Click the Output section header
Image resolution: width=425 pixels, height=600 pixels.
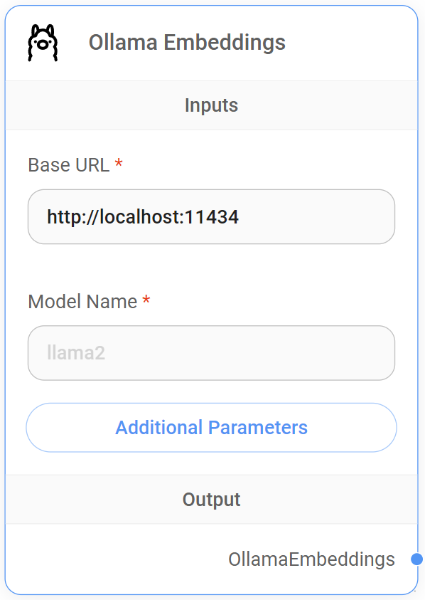click(x=211, y=499)
